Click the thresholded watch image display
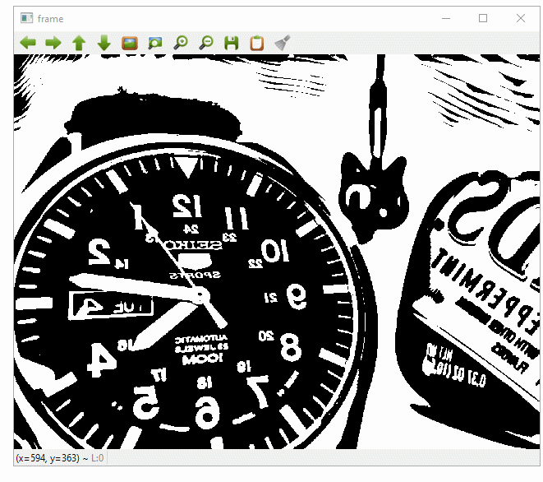The height and width of the screenshot is (482, 543). [x=277, y=252]
